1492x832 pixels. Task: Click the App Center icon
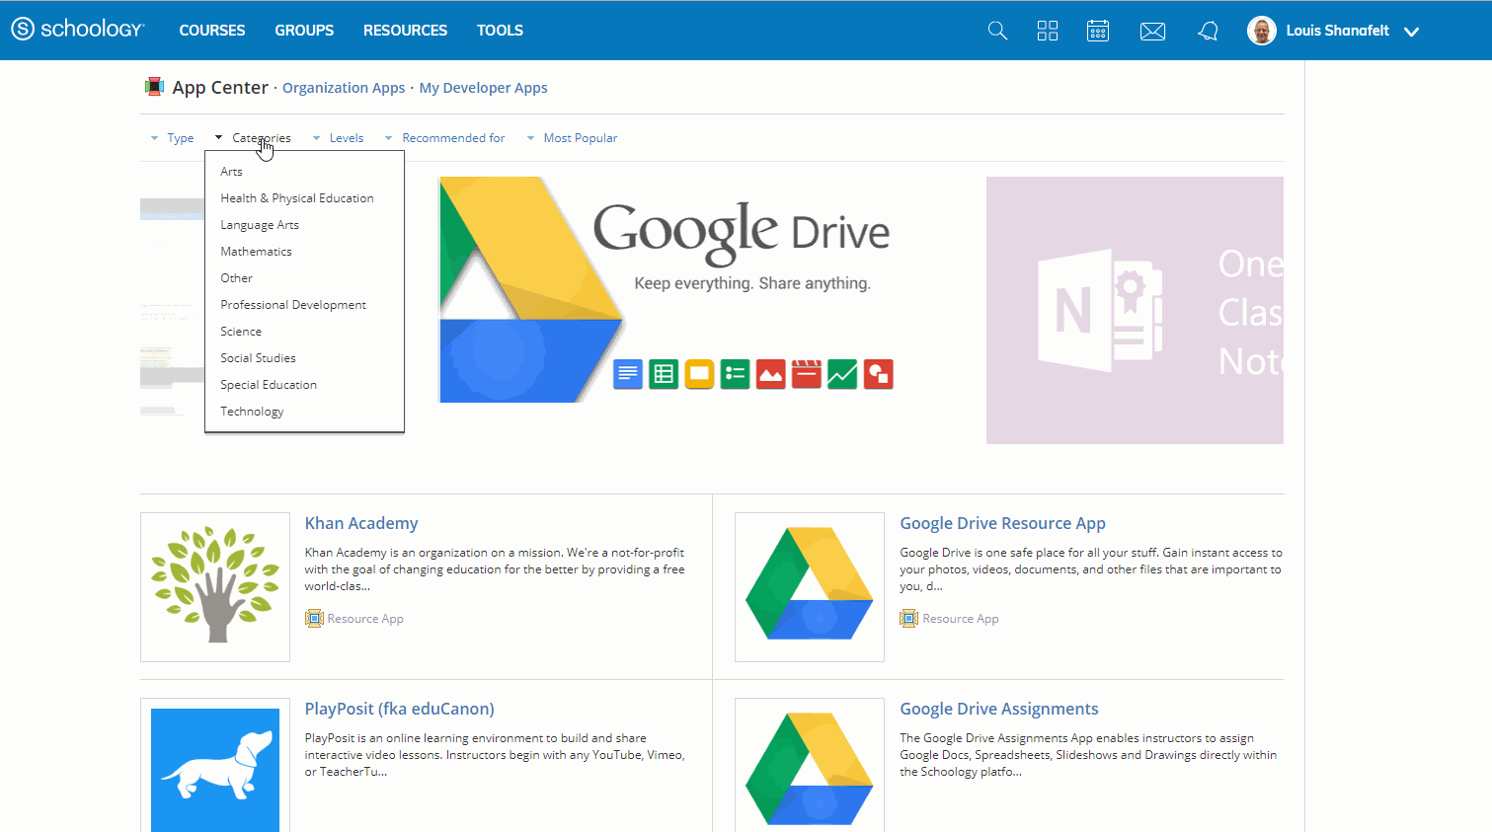[x=154, y=87]
